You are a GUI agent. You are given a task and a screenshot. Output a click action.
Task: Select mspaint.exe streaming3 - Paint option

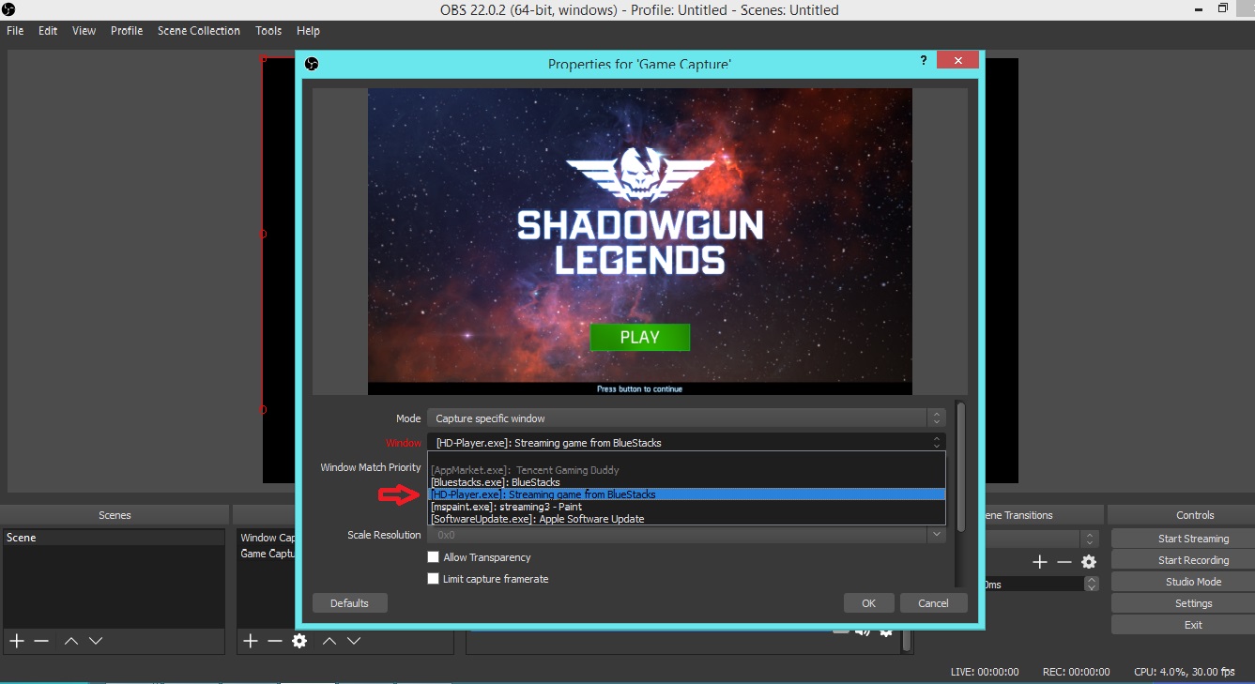pyautogui.click(x=685, y=507)
